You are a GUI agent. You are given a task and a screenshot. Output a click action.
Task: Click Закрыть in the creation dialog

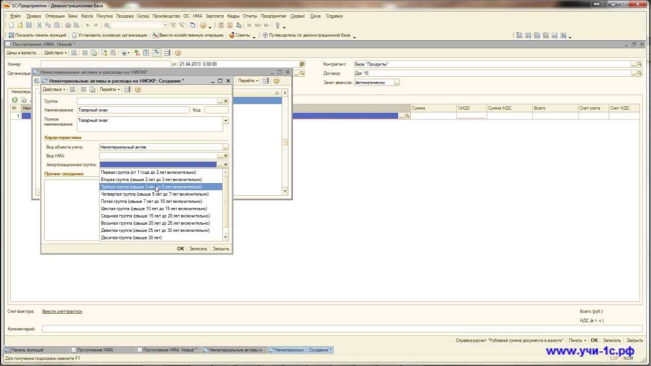click(x=221, y=249)
